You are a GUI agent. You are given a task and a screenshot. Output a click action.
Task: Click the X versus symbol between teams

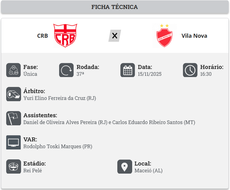point(115,36)
